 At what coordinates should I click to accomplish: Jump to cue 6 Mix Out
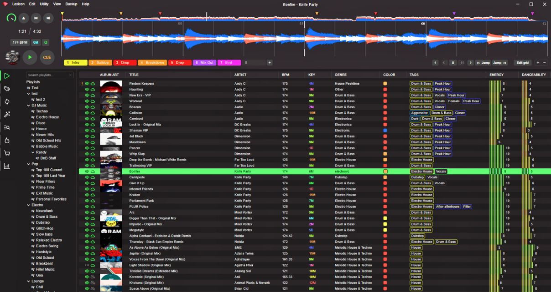[x=204, y=63]
